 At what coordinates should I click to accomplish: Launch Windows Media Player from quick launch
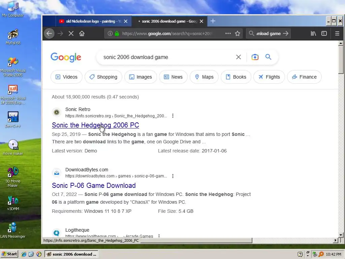tap(39, 254)
